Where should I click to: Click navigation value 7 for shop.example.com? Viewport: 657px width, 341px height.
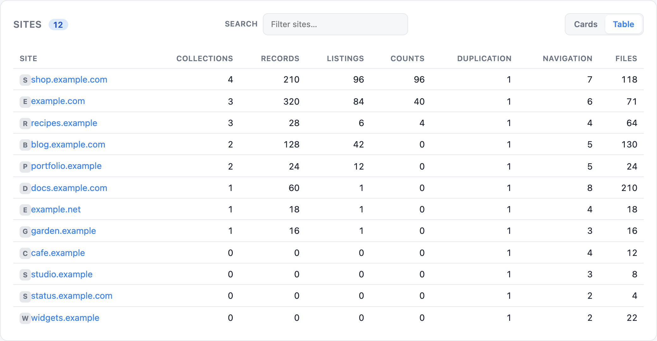click(x=590, y=80)
